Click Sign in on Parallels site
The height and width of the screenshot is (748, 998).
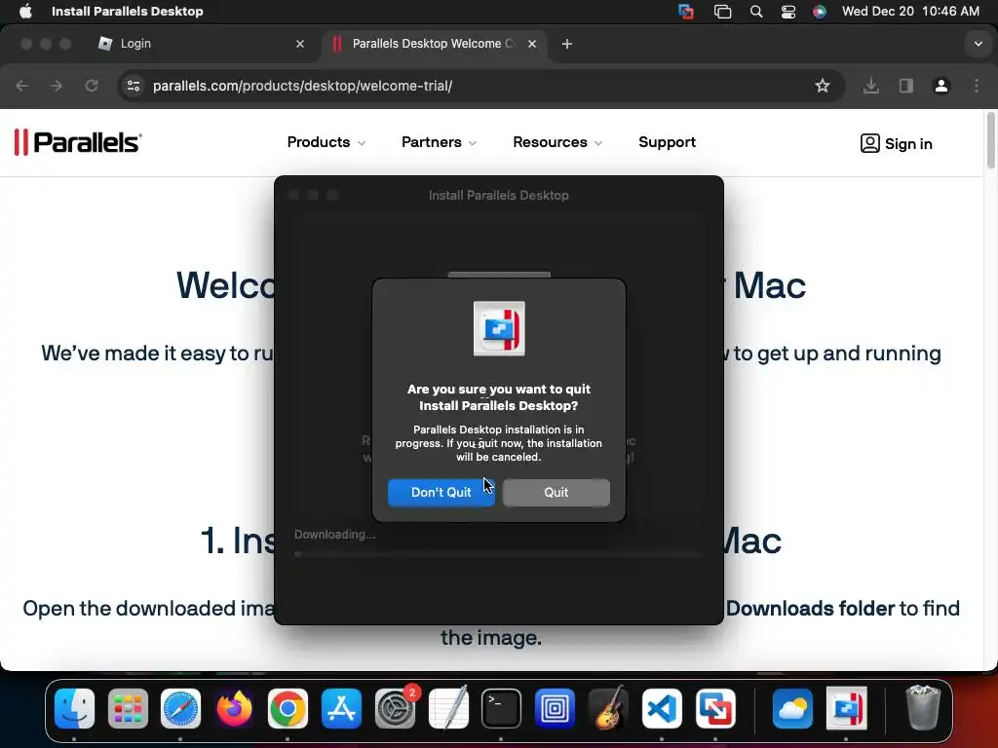897,144
